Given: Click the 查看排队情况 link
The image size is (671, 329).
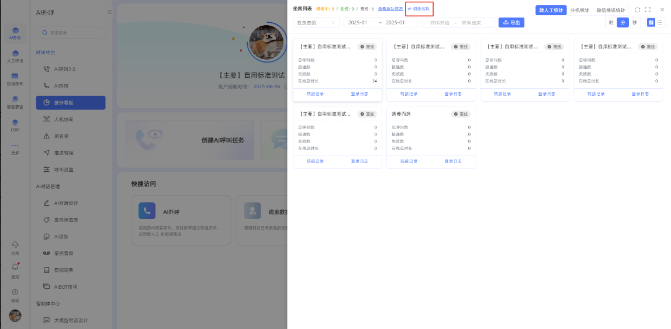Looking at the screenshot, I should click(x=390, y=9).
